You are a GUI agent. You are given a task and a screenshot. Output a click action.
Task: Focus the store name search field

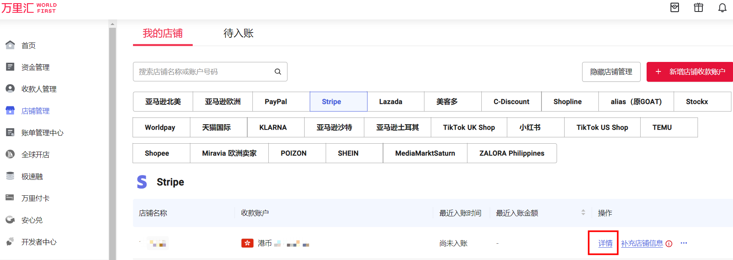pos(203,72)
